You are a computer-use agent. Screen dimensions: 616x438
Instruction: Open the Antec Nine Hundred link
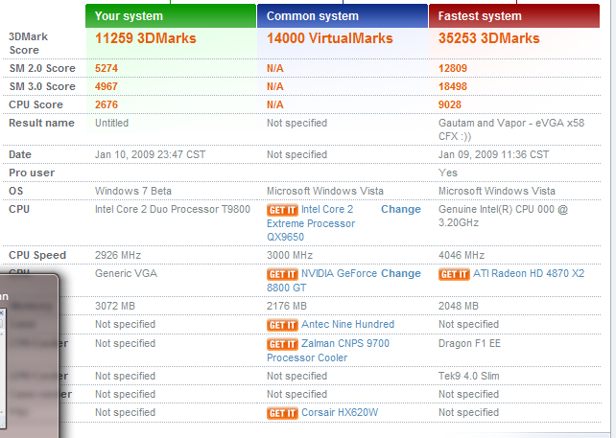347,324
